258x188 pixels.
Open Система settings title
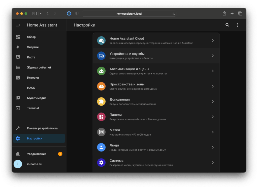(116, 161)
